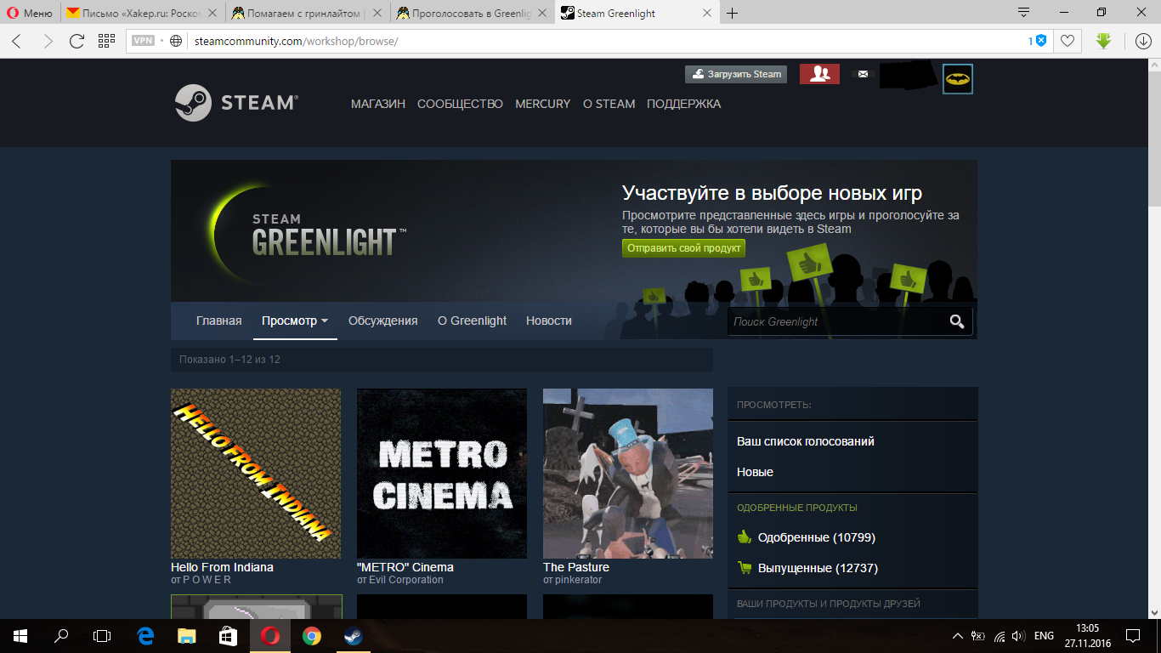Viewport: 1161px width, 653px height.
Task: Open the Новые filter link
Action: tap(755, 472)
